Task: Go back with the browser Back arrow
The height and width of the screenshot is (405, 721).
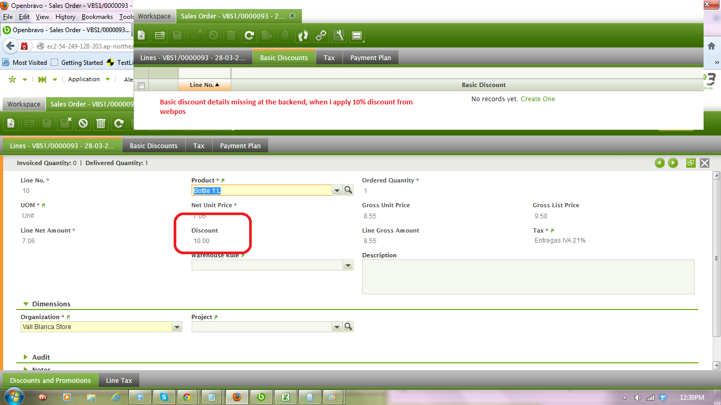Action: (x=10, y=46)
